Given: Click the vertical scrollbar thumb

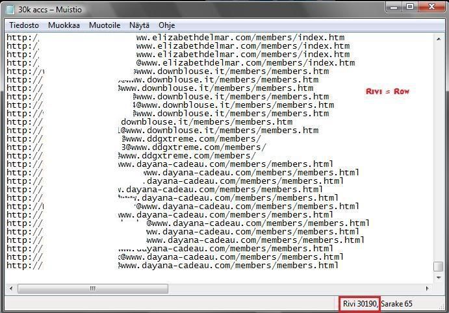Looking at the screenshot, I should 439,266.
